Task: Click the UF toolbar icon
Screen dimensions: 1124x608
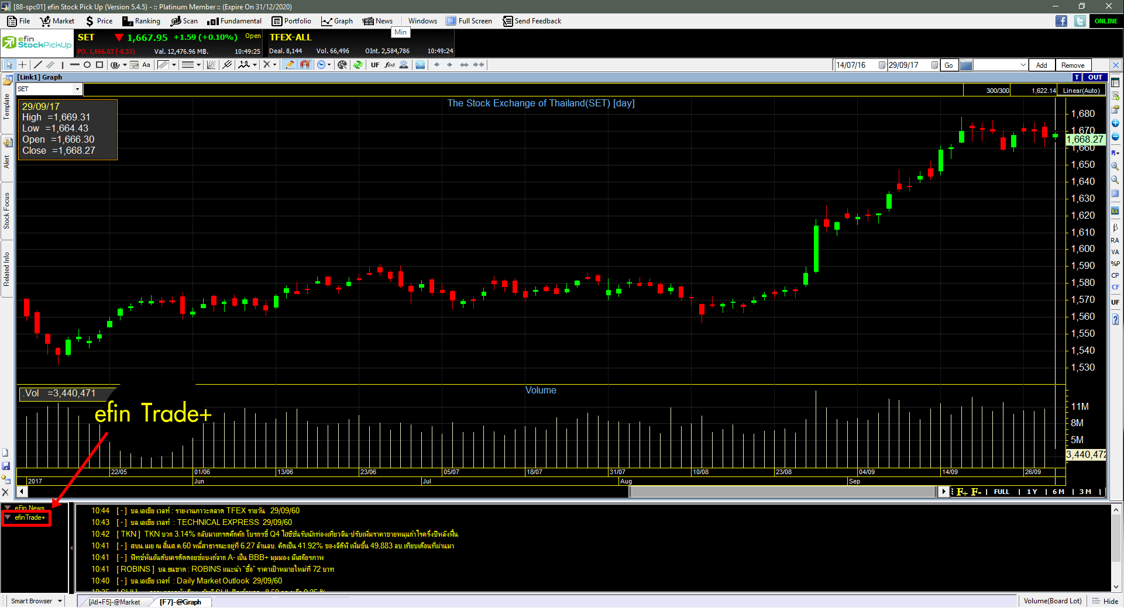Action: (x=375, y=65)
